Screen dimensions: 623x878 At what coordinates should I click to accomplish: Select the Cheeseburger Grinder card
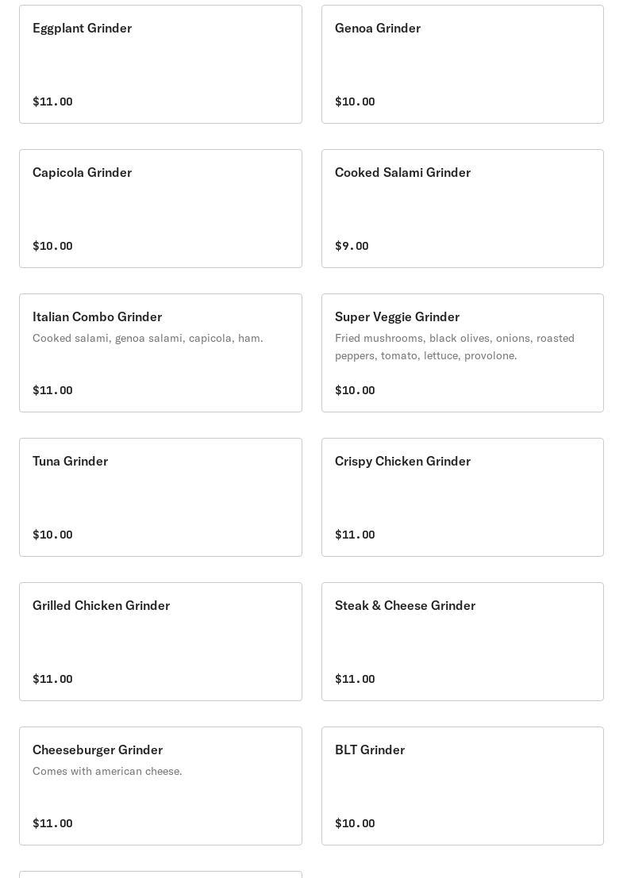pyautogui.click(x=160, y=786)
